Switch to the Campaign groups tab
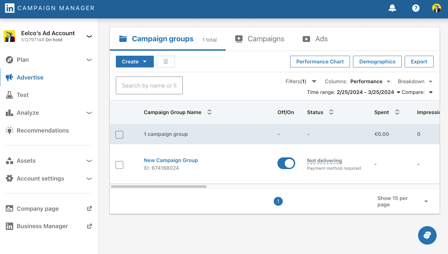Screen dimensions: 448x254 [168, 39]
